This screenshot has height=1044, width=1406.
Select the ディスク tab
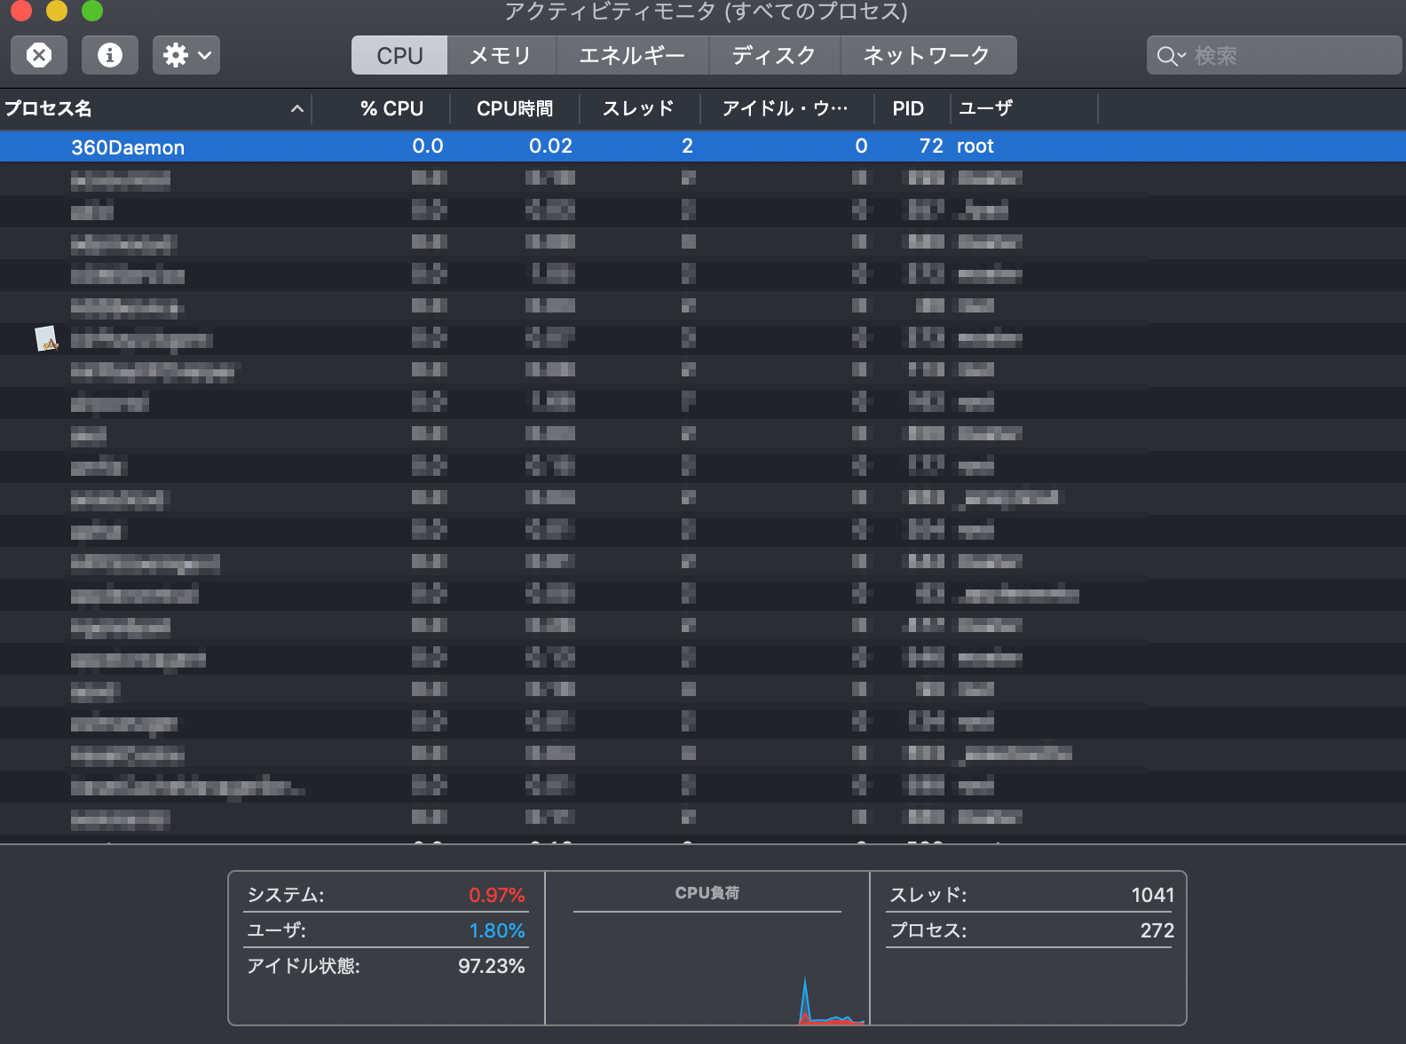[774, 55]
